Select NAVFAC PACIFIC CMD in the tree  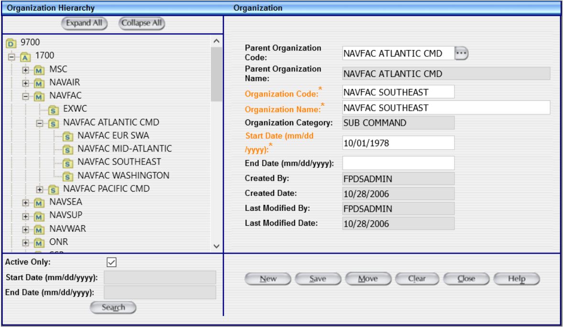[x=106, y=189]
